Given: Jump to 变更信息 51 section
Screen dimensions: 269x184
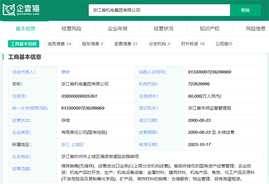Looking at the screenshot, I should point(126,44).
